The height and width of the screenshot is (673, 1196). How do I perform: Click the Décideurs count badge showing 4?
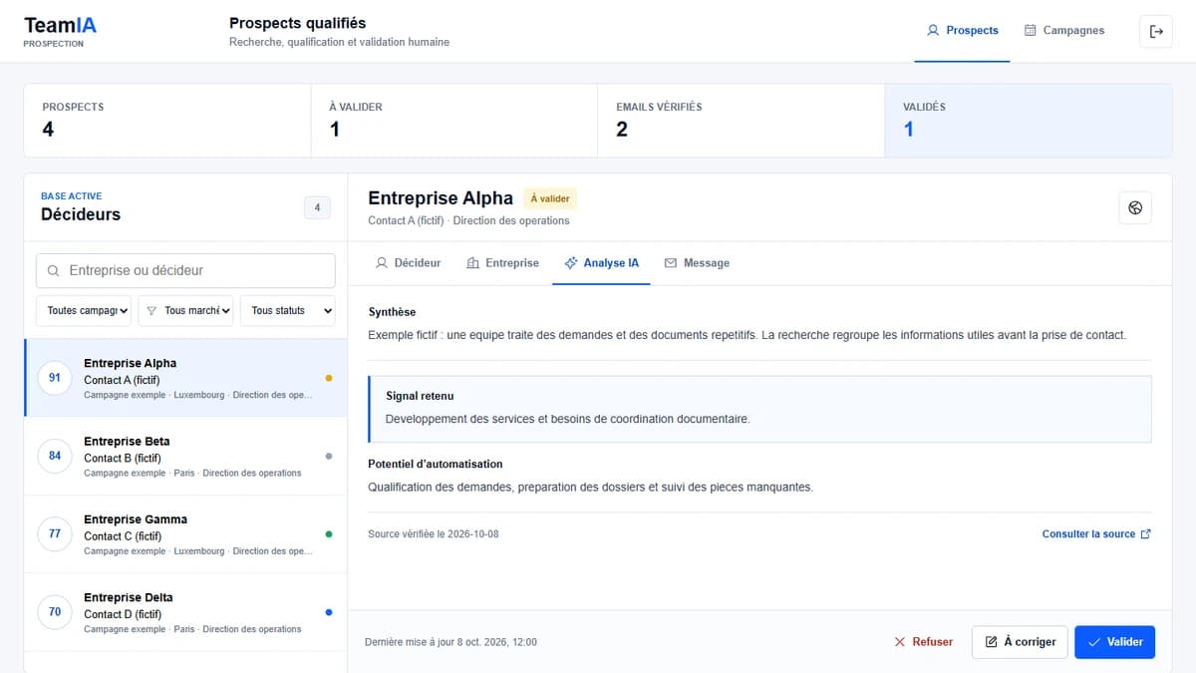pyautogui.click(x=317, y=207)
